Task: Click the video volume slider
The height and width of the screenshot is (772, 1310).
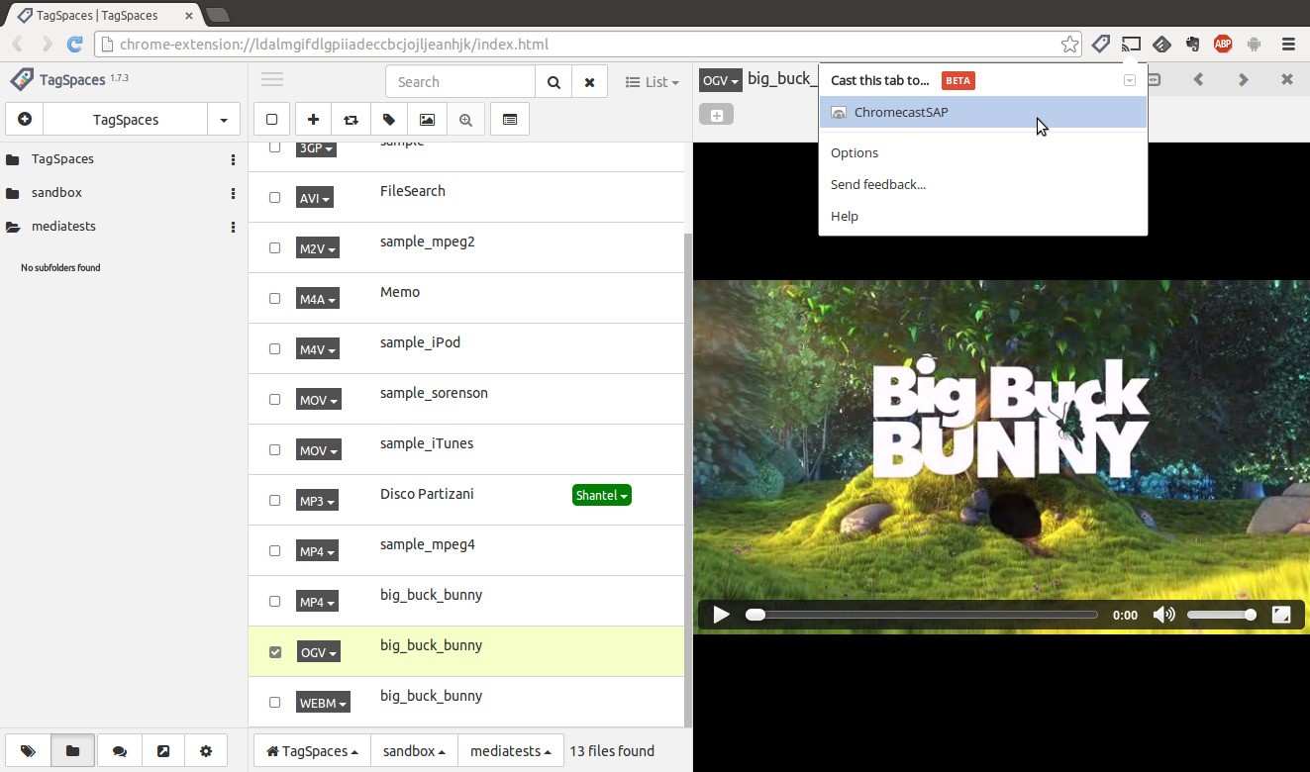Action: (x=1221, y=615)
